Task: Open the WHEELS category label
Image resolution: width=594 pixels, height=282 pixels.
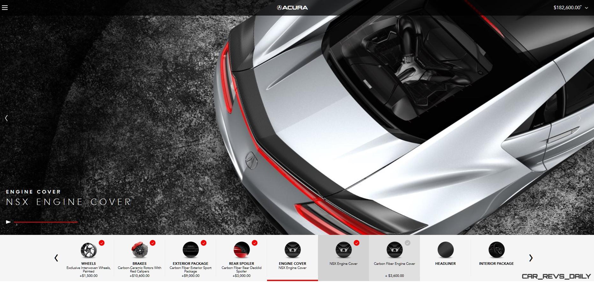Action: click(x=89, y=264)
